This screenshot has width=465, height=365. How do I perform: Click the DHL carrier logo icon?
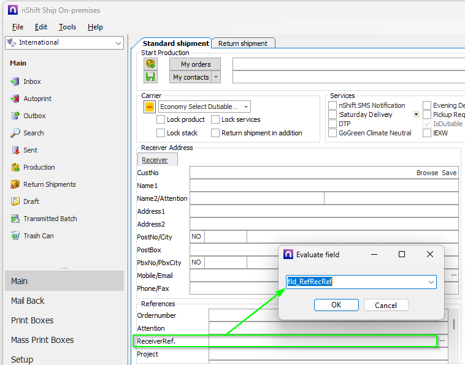(x=150, y=107)
